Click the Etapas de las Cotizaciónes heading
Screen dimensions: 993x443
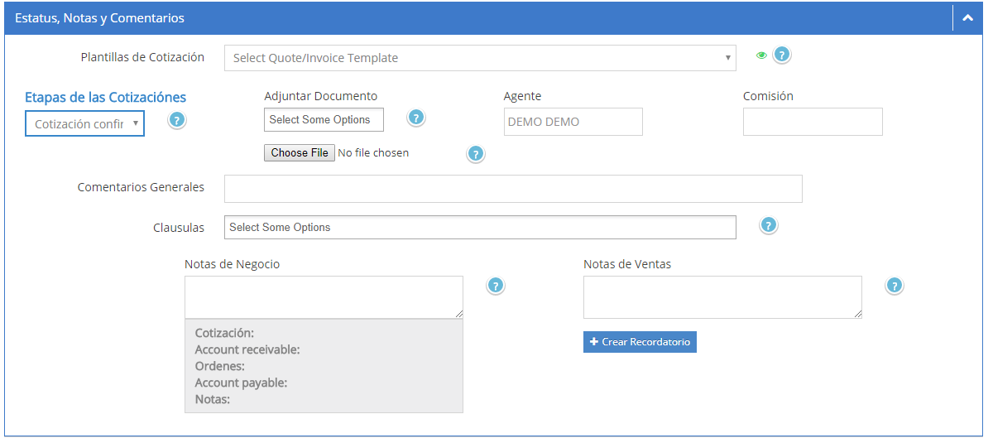tap(106, 98)
